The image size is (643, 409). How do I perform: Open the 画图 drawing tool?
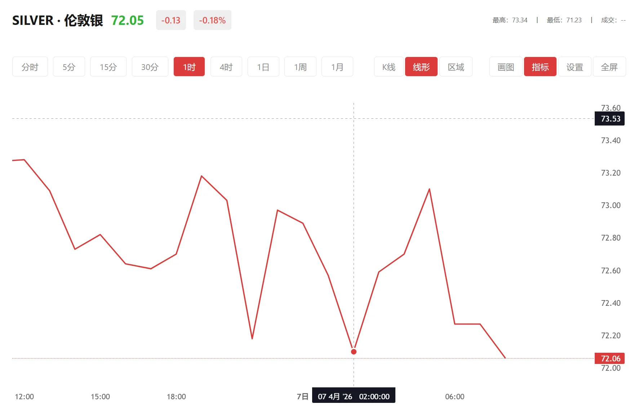(505, 66)
